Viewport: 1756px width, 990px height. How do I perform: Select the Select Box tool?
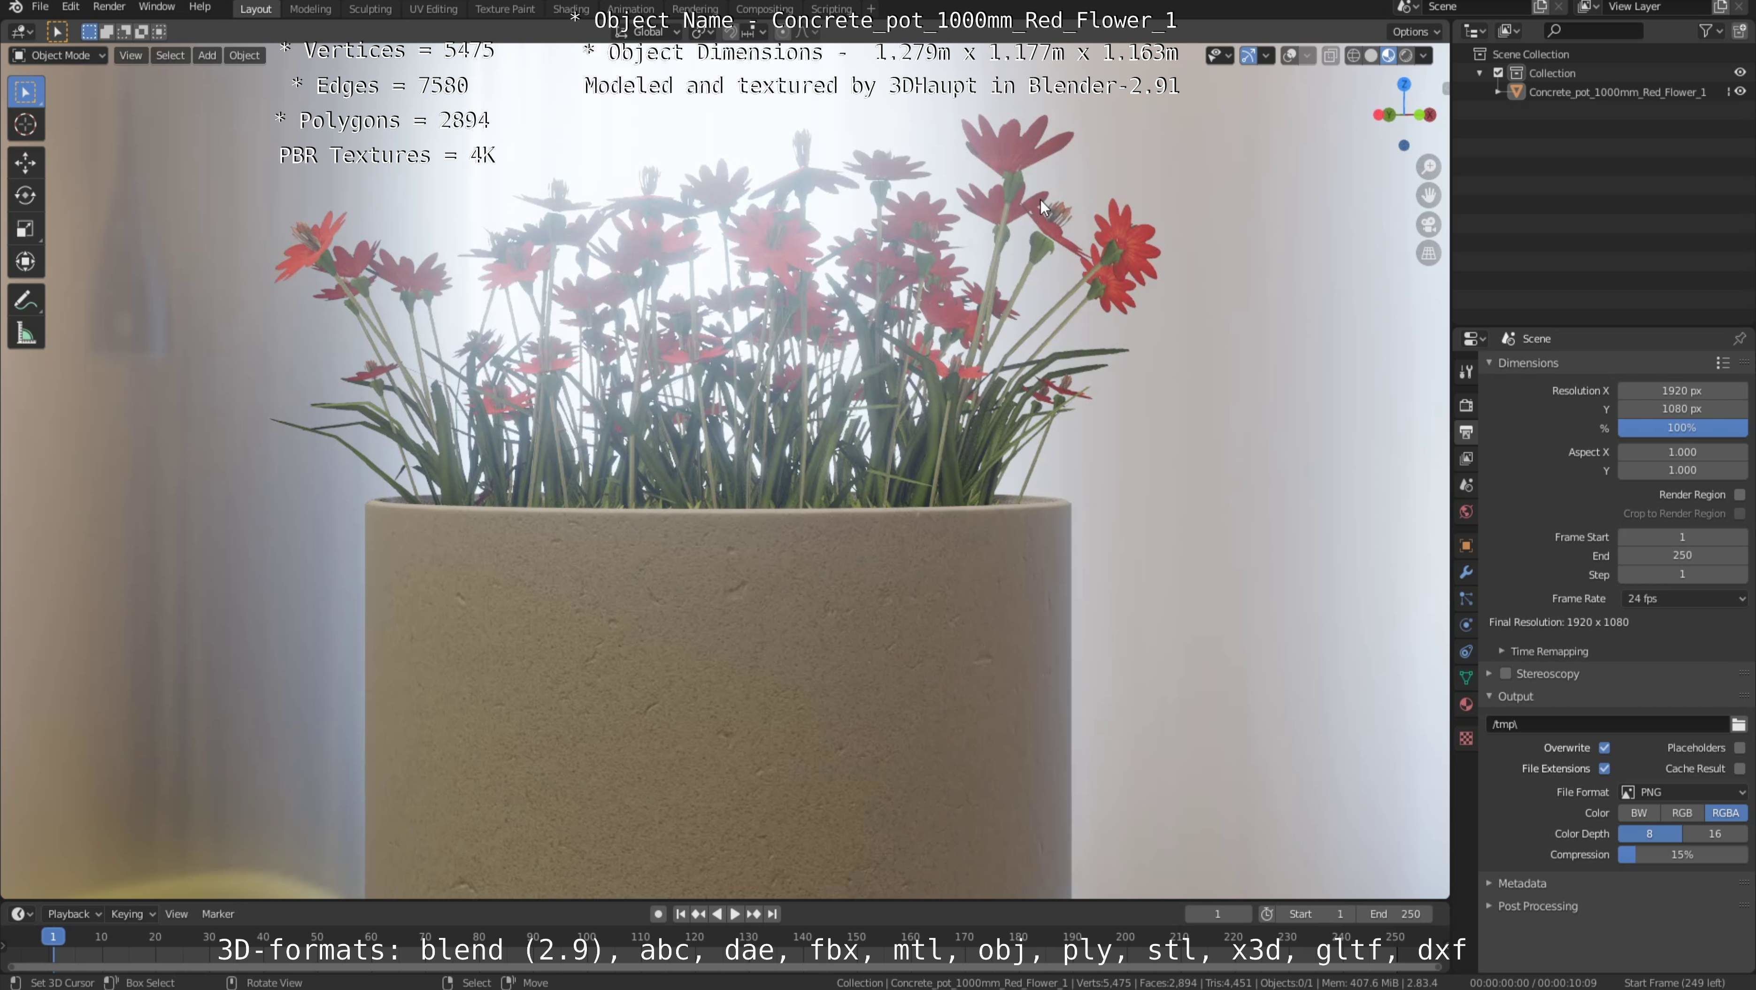26,92
